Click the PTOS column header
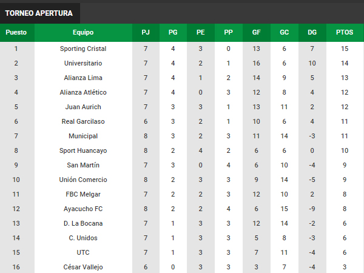The width and height of the screenshot is (364, 273). point(345,32)
